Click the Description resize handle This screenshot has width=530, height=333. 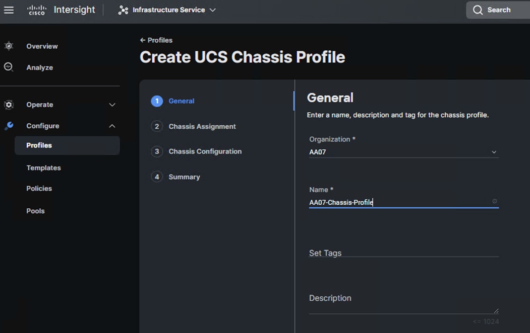[496, 311]
